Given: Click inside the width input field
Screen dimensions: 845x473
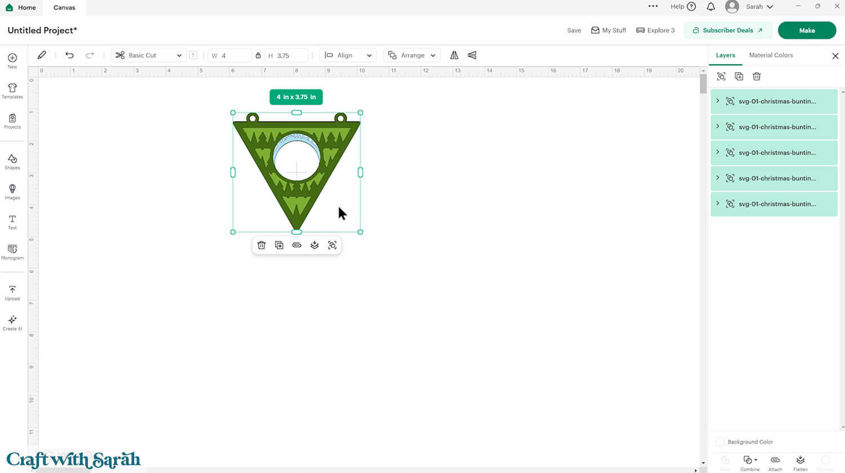Looking at the screenshot, I should pyautogui.click(x=231, y=55).
